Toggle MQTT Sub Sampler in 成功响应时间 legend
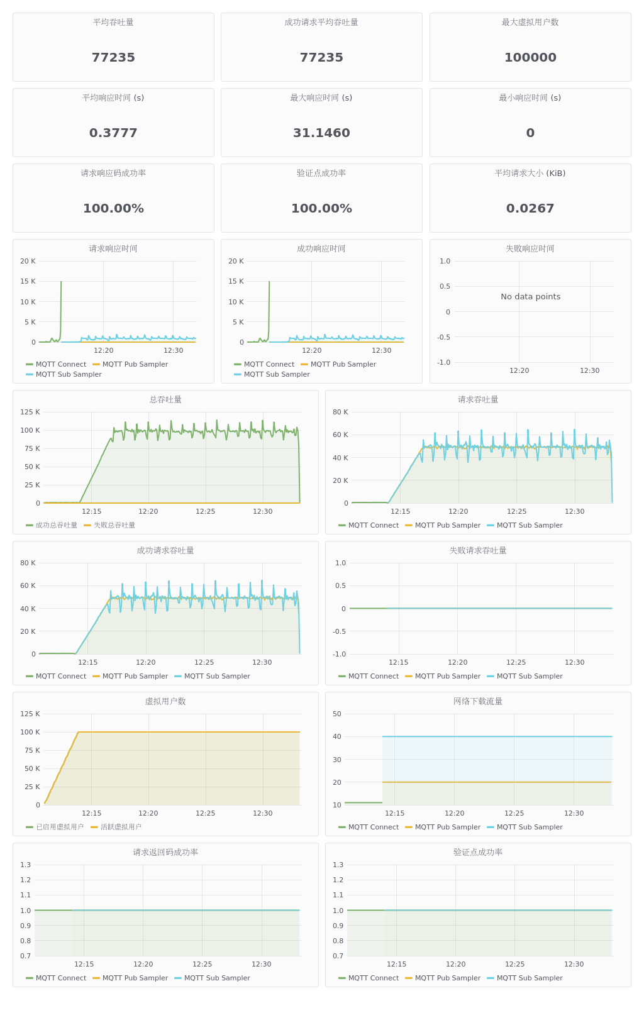The width and height of the screenshot is (644, 1025). [x=277, y=374]
